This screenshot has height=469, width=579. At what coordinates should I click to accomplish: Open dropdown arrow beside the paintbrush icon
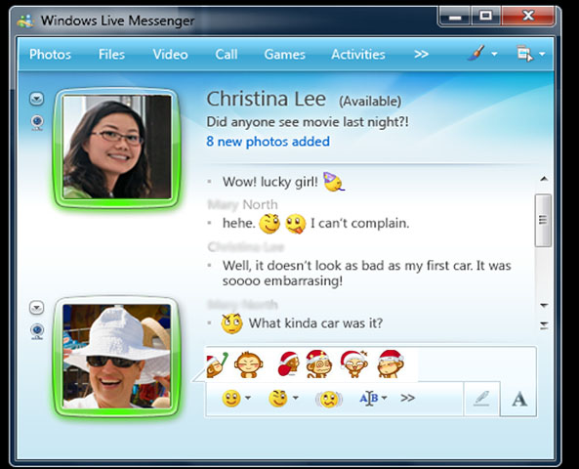pyautogui.click(x=494, y=55)
